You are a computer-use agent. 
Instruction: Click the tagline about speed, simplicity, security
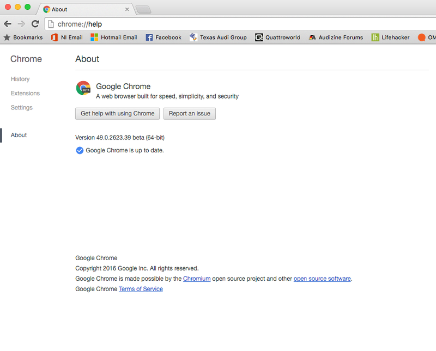[x=167, y=96]
